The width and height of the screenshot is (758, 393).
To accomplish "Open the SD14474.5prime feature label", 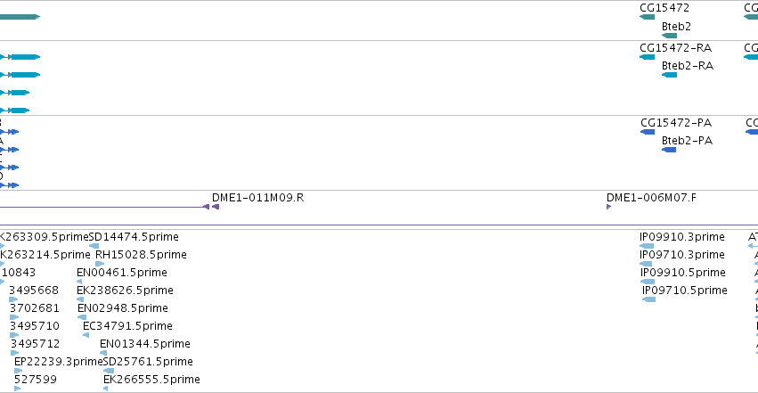I will pyautogui.click(x=134, y=237).
